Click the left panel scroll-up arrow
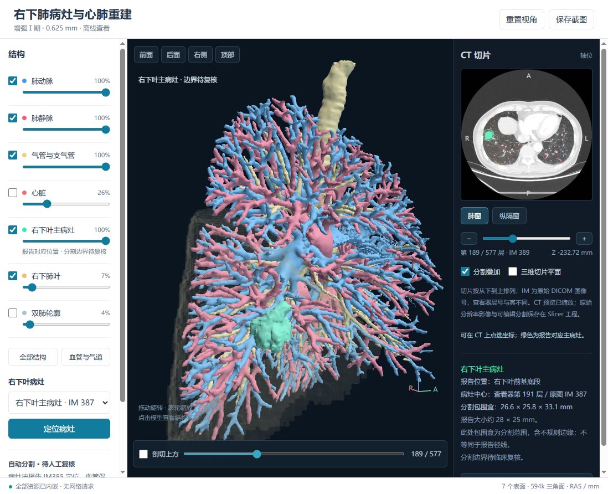 coord(123,44)
